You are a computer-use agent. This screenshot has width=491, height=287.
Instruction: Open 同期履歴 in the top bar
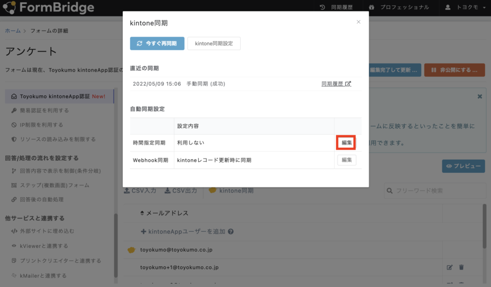point(336,7)
